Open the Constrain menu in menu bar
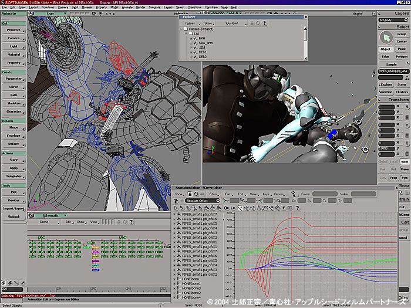411x308 pixels. point(213,7)
